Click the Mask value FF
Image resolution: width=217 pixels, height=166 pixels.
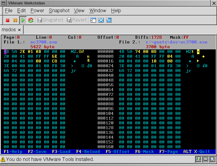click(186, 37)
